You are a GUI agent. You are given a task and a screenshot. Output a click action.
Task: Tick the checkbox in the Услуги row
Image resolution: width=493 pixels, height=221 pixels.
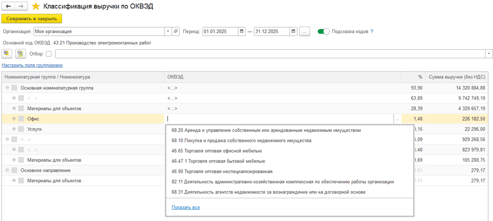click(x=21, y=129)
